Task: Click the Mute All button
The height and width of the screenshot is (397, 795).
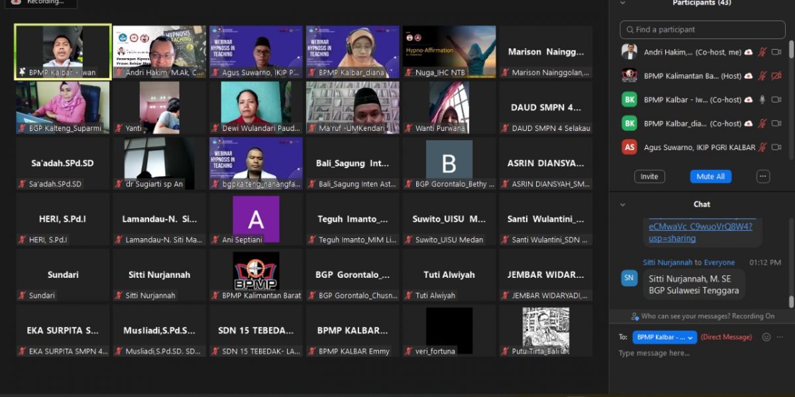Action: [x=710, y=177]
